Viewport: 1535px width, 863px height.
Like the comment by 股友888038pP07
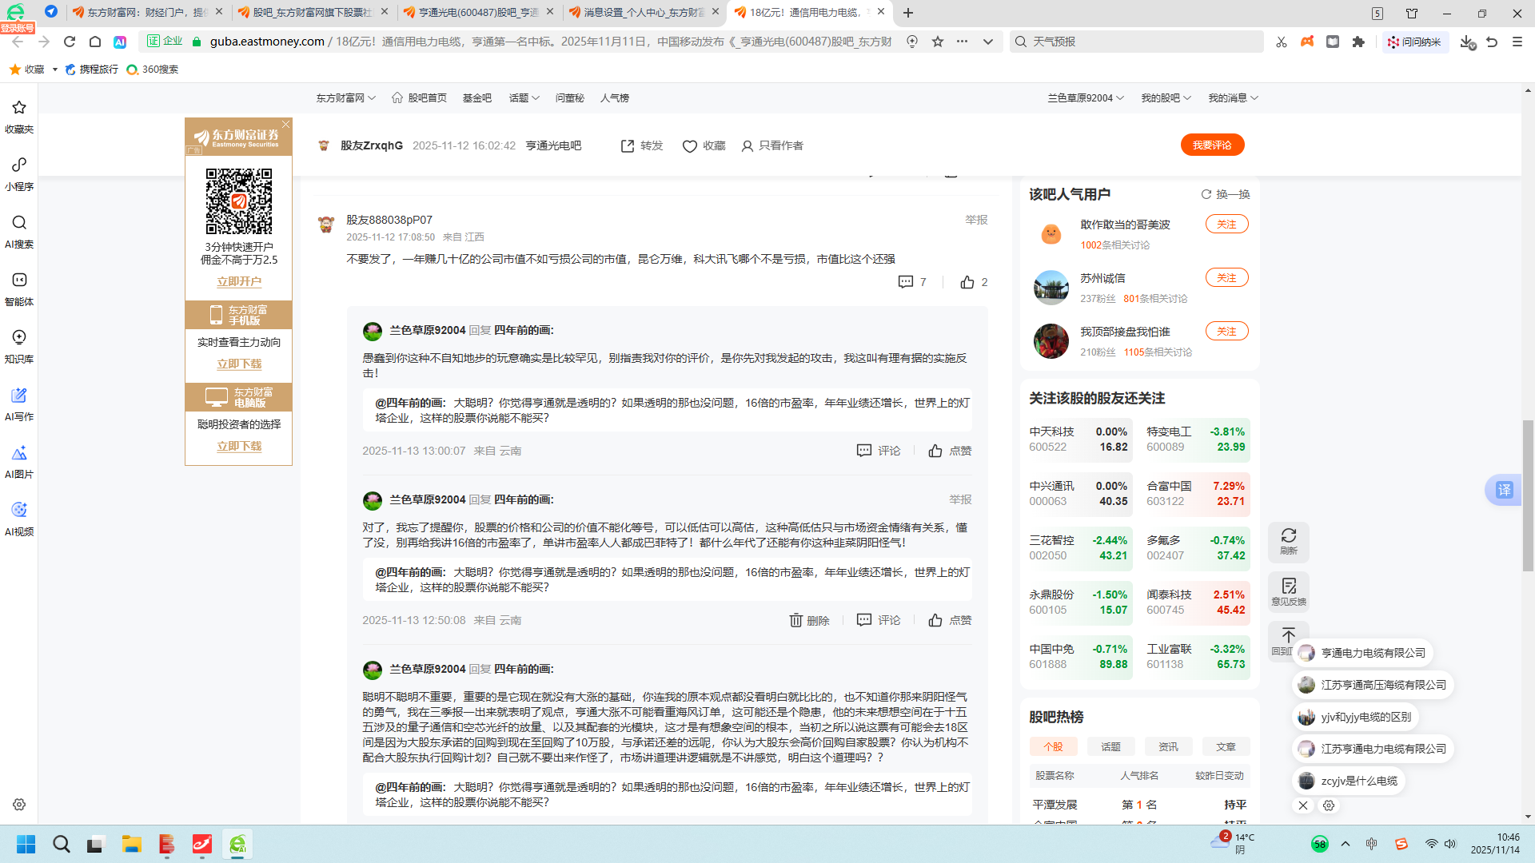967,282
